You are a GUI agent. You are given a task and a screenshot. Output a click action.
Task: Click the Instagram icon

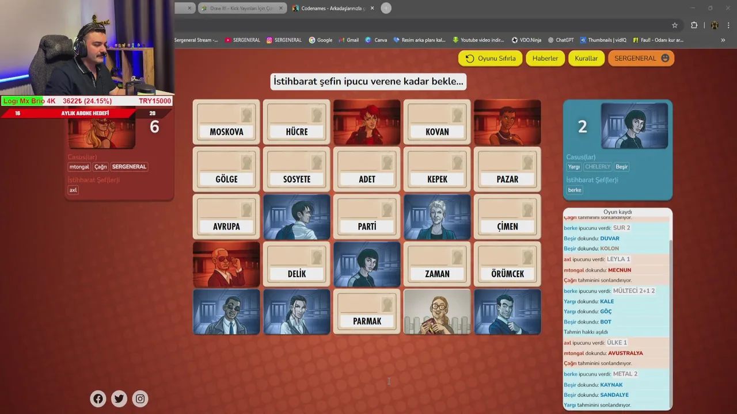[x=140, y=398]
